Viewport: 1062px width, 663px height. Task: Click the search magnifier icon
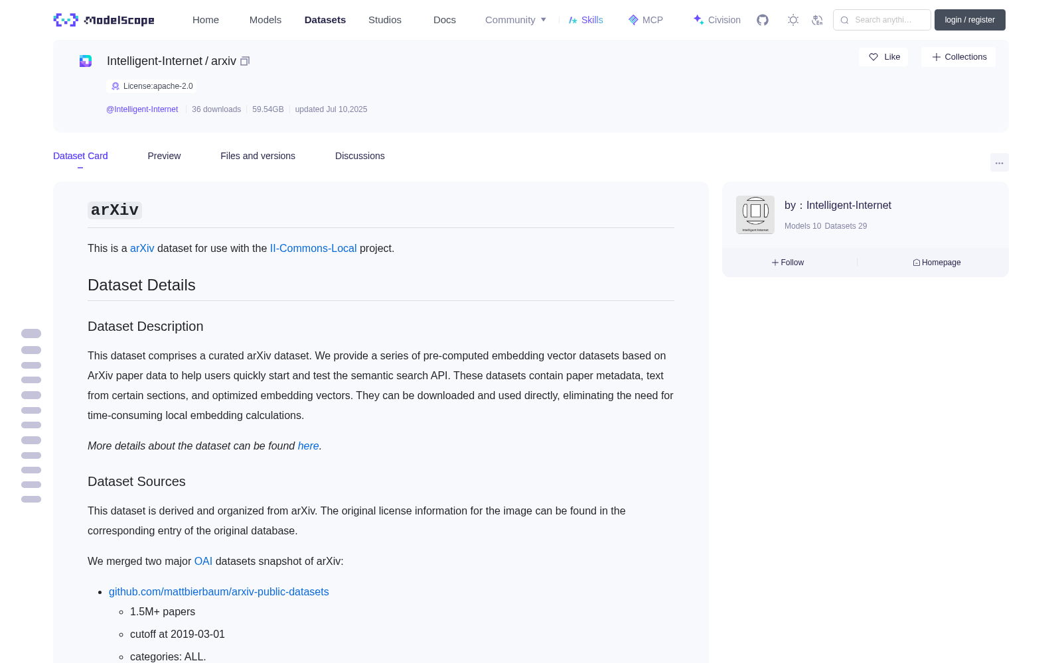click(844, 20)
